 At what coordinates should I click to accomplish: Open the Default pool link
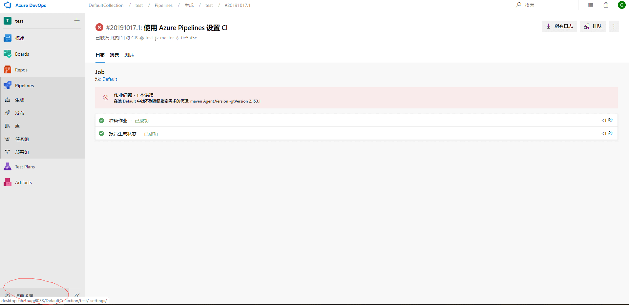point(110,79)
